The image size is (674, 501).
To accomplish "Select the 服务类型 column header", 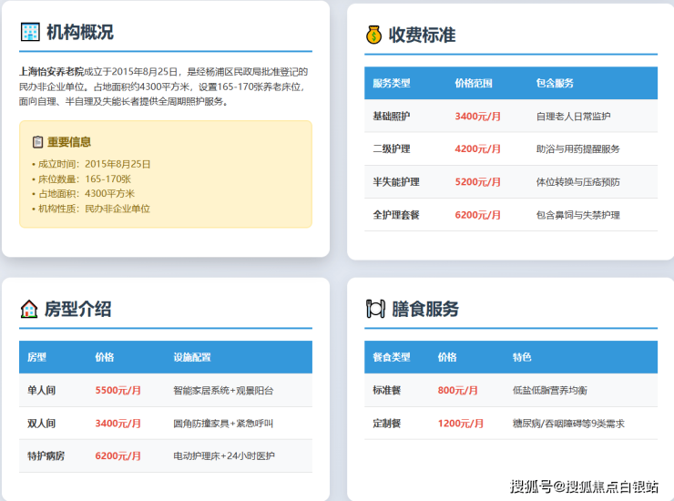I will (x=391, y=83).
